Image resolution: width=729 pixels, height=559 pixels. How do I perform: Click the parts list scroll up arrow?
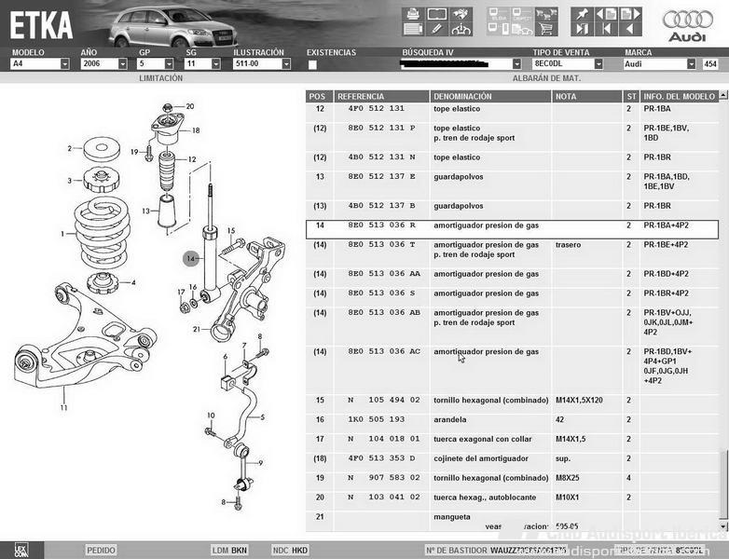(x=723, y=95)
